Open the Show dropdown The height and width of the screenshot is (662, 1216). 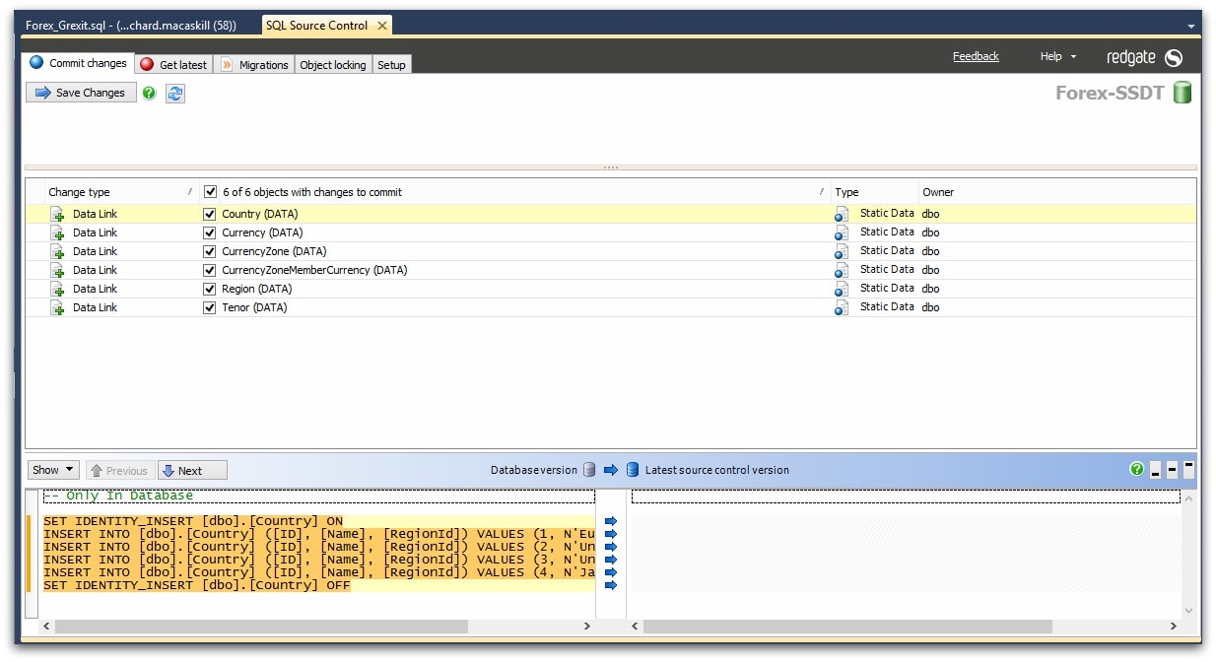coord(53,470)
